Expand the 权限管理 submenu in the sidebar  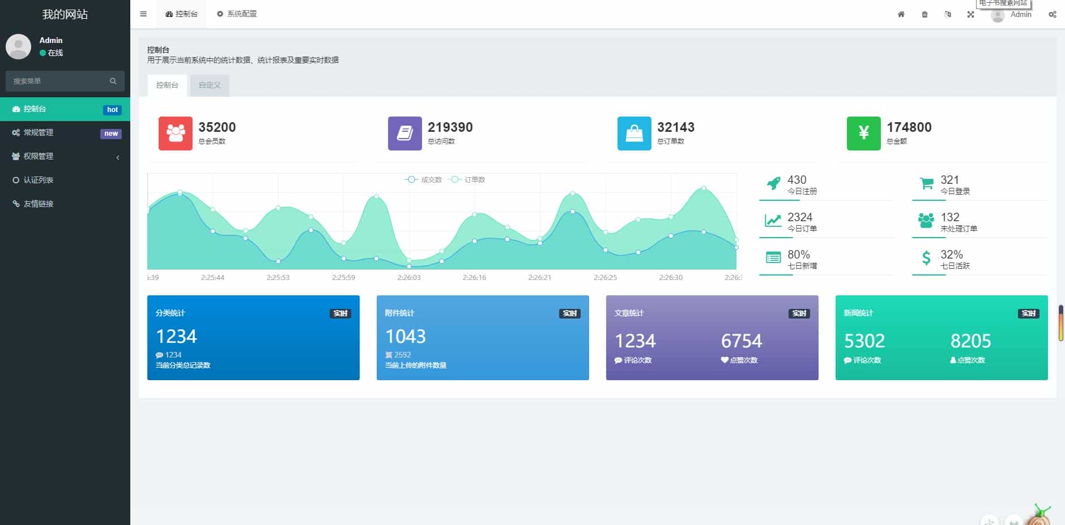coord(65,156)
